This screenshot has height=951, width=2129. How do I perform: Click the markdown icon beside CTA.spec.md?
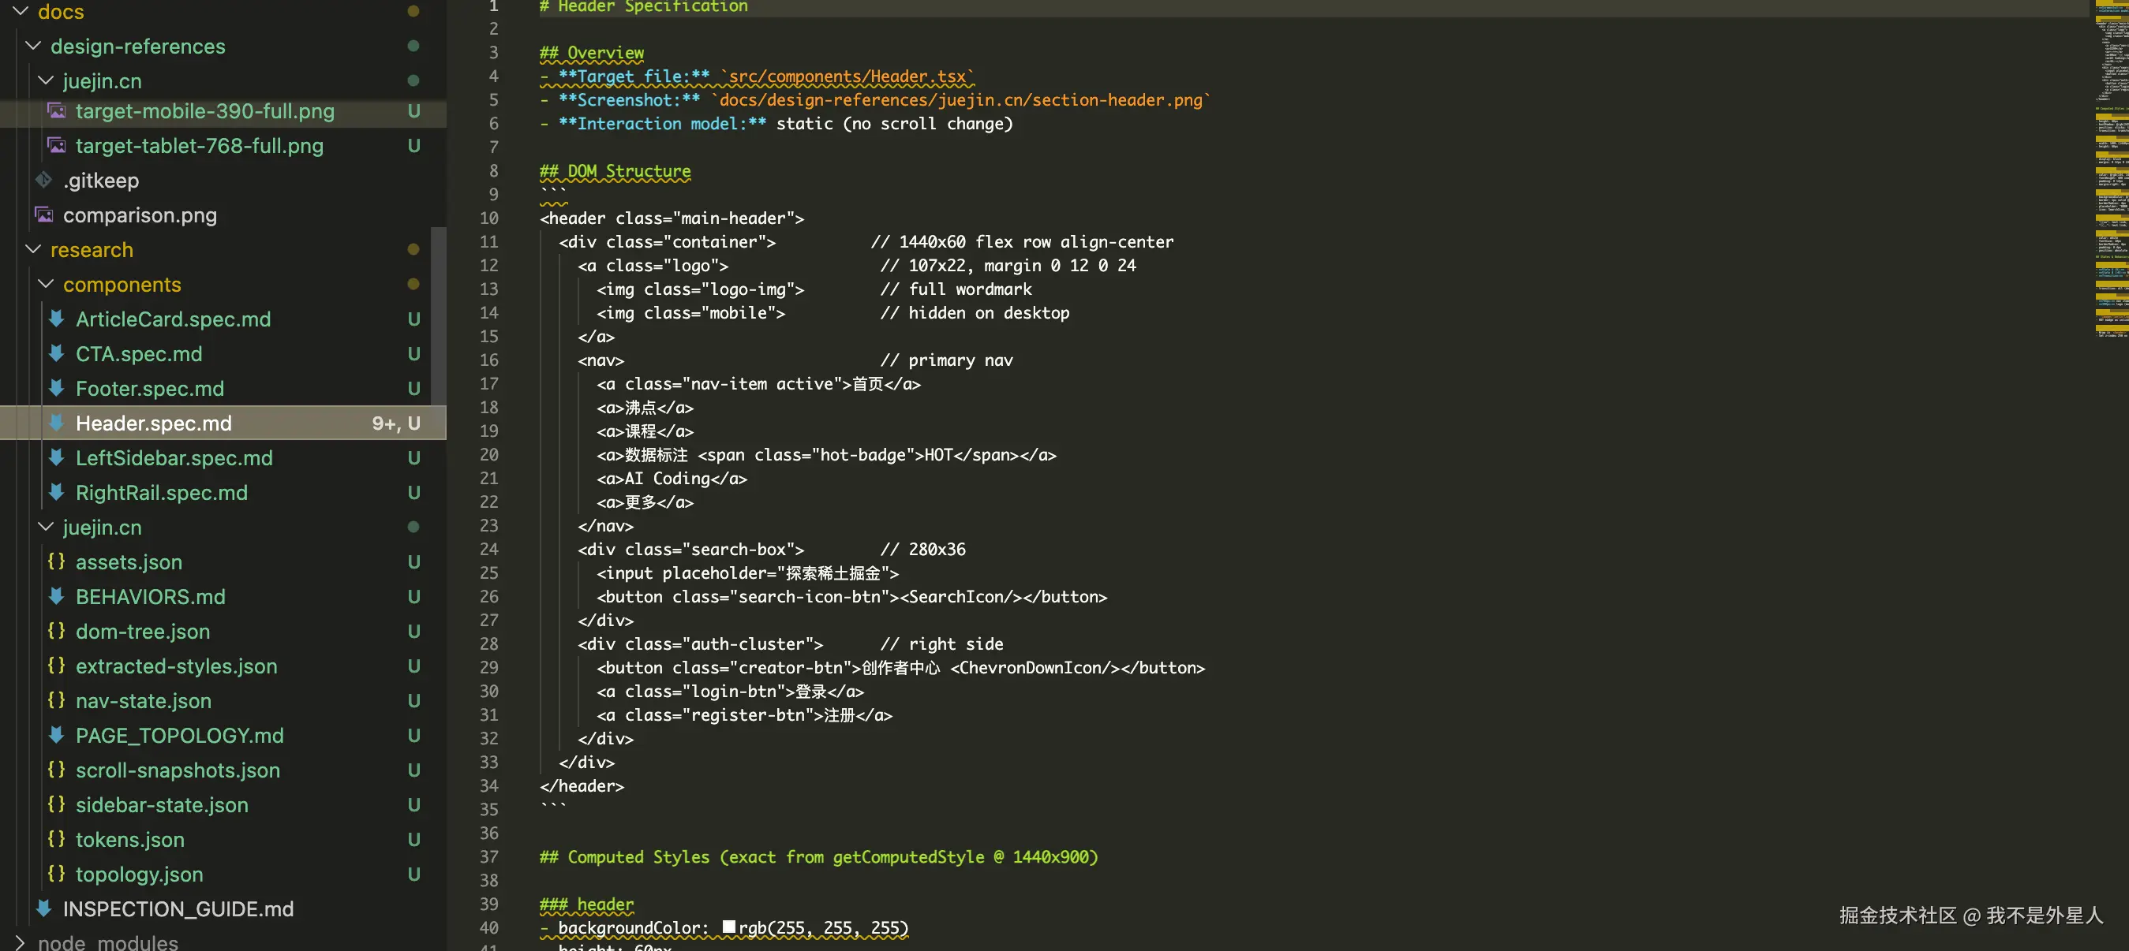pos(57,353)
